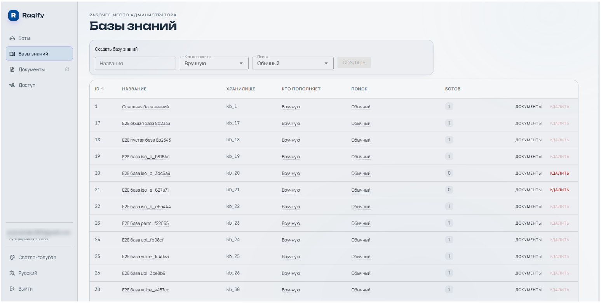Open the Доступ section in sidebar
Image resolution: width=601 pixels, height=303 pixels.
39,85
